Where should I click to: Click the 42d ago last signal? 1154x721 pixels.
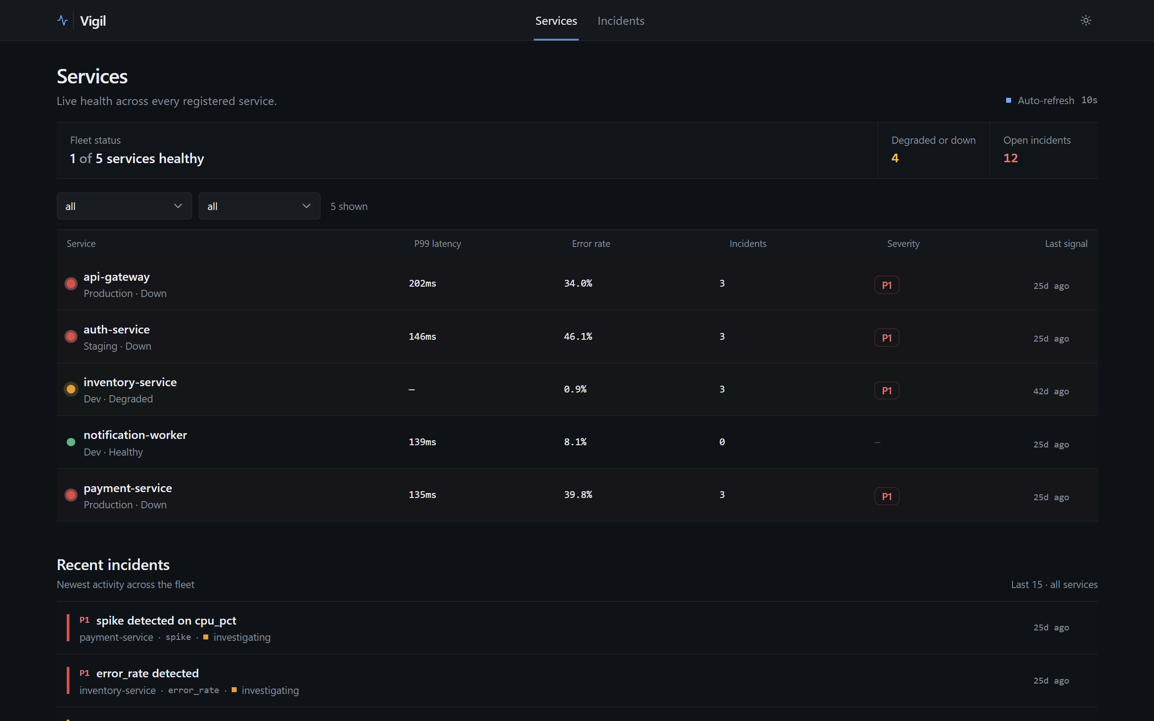pyautogui.click(x=1051, y=392)
